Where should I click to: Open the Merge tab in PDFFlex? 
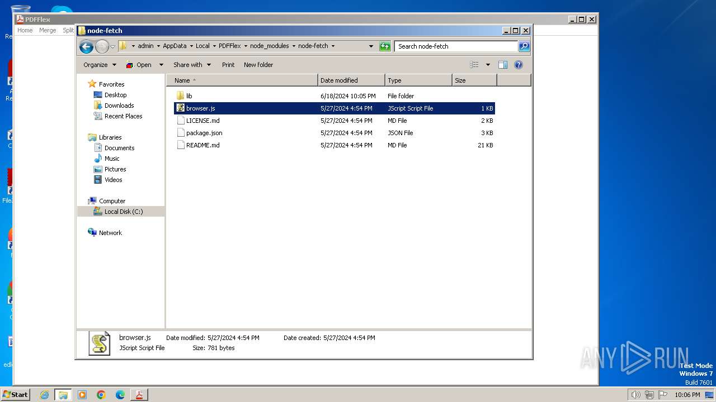click(x=48, y=30)
